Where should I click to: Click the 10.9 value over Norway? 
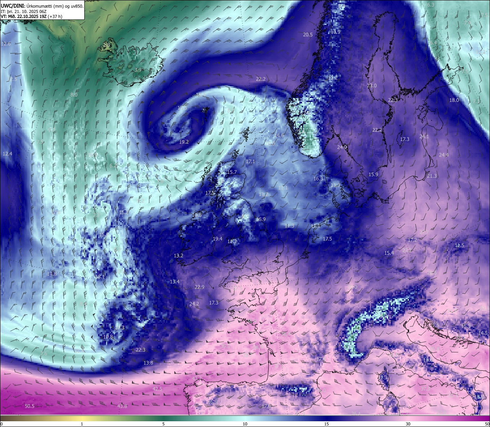(335, 32)
